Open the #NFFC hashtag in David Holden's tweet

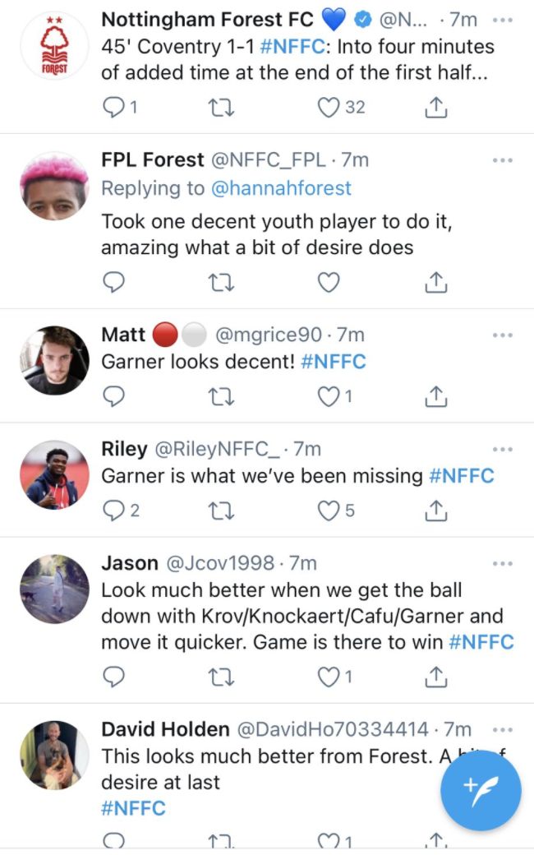tap(133, 808)
